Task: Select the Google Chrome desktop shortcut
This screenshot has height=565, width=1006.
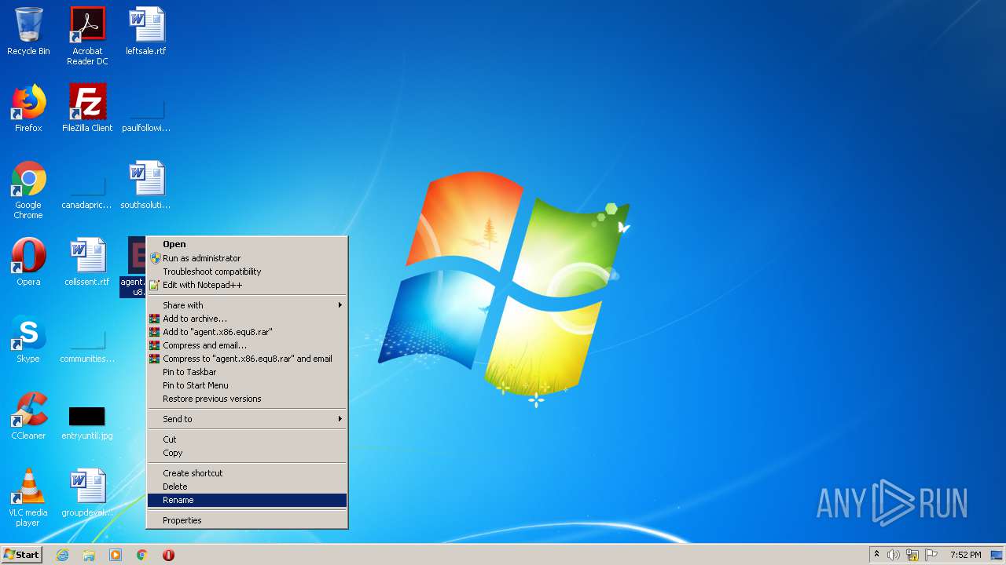Action: (x=28, y=190)
